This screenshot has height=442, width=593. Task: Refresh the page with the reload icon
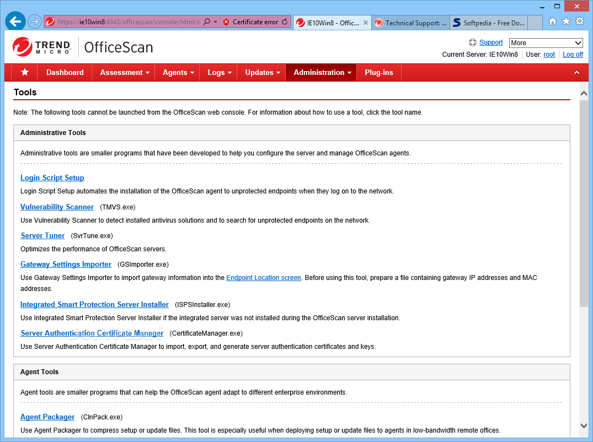(285, 22)
